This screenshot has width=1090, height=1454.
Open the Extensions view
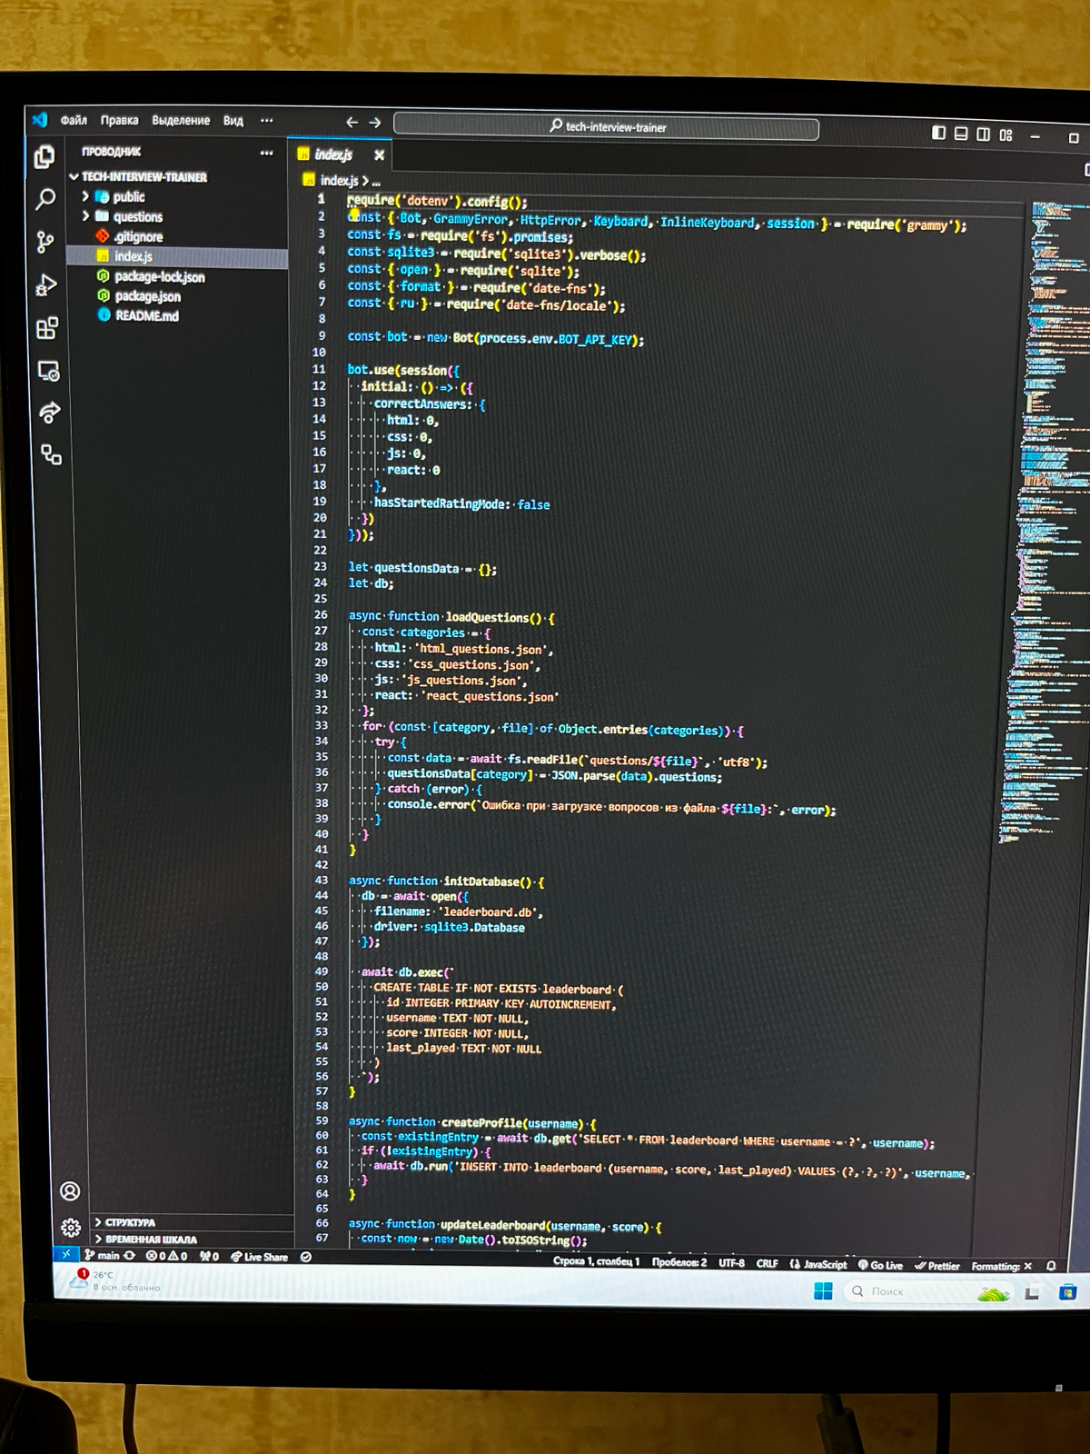[x=46, y=328]
